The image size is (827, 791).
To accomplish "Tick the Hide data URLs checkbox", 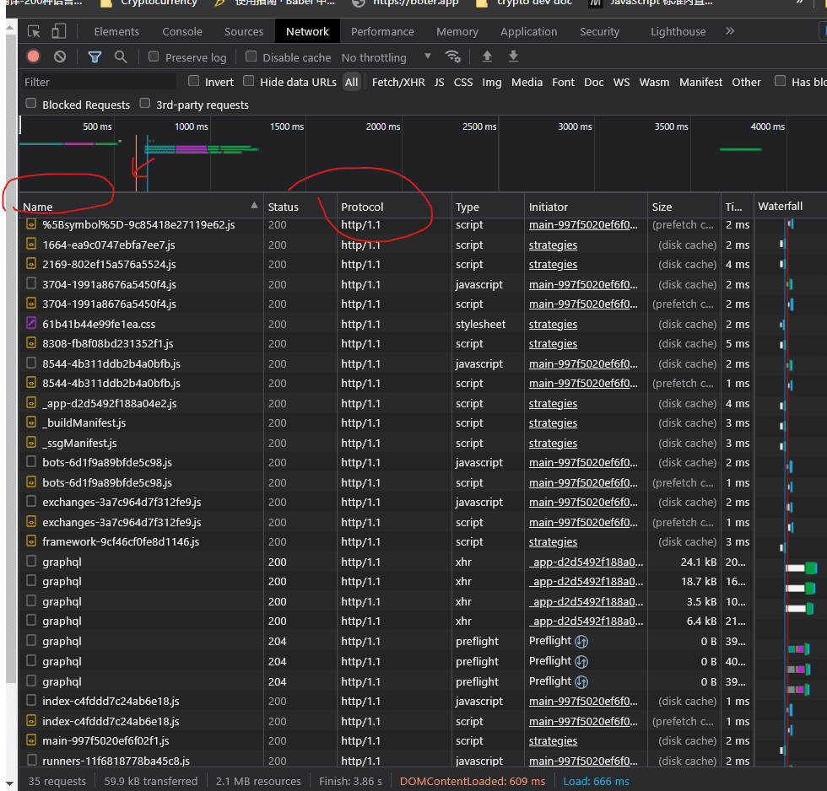I will point(248,82).
